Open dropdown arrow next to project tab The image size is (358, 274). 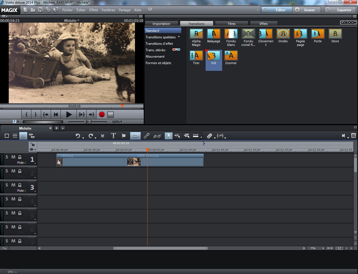(x=63, y=128)
